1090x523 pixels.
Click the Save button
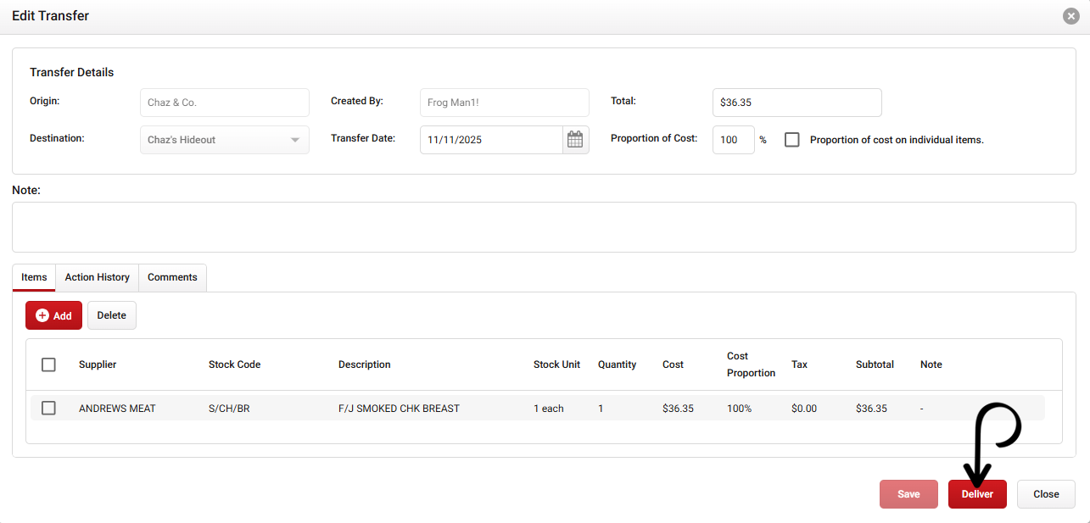coord(908,494)
